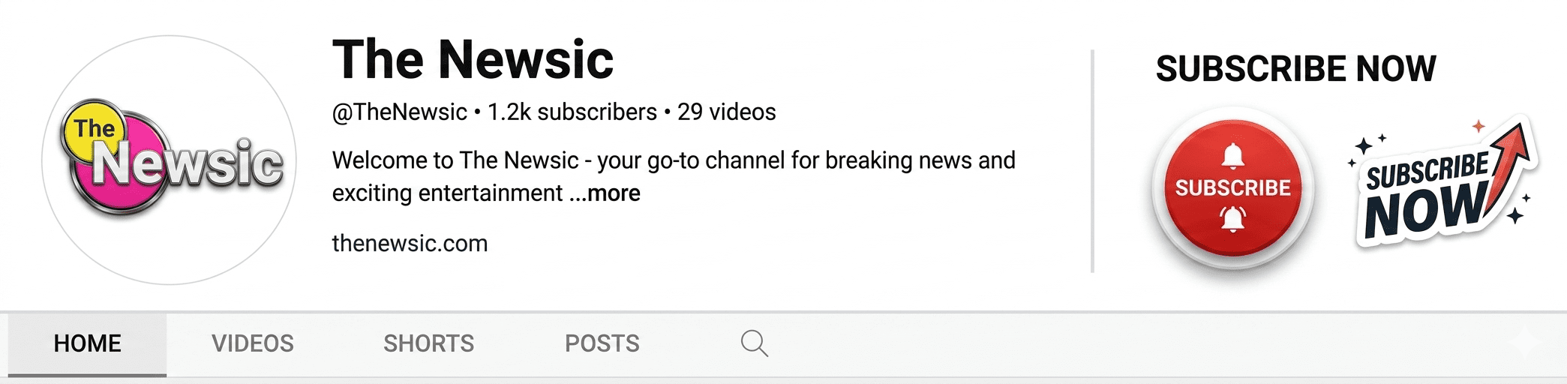Screen dimensions: 1567x384
Task: Select the POSTS tab
Action: point(602,343)
